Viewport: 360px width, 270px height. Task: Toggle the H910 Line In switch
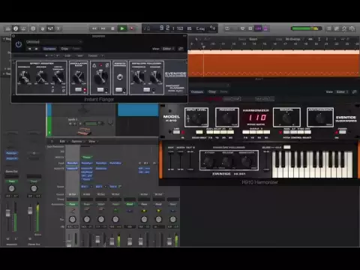[x=176, y=132]
